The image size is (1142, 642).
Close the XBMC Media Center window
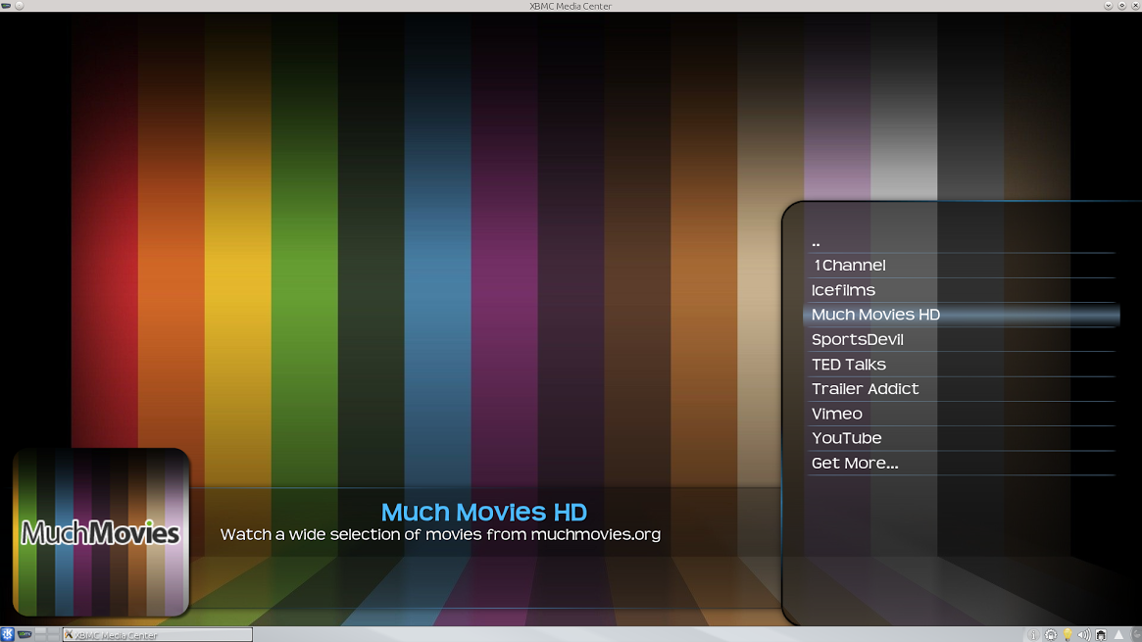point(1135,6)
